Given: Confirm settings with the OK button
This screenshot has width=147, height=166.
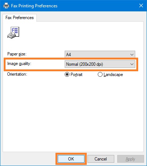Looking at the screenshot, I should click(x=71, y=159).
